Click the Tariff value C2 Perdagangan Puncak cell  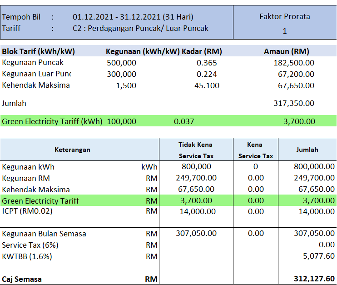click(x=140, y=28)
